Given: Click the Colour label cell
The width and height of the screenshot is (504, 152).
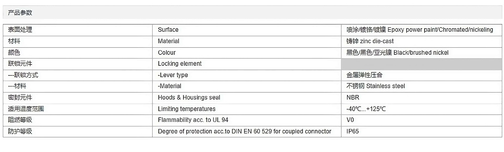Looking at the screenshot, I should (247, 53).
